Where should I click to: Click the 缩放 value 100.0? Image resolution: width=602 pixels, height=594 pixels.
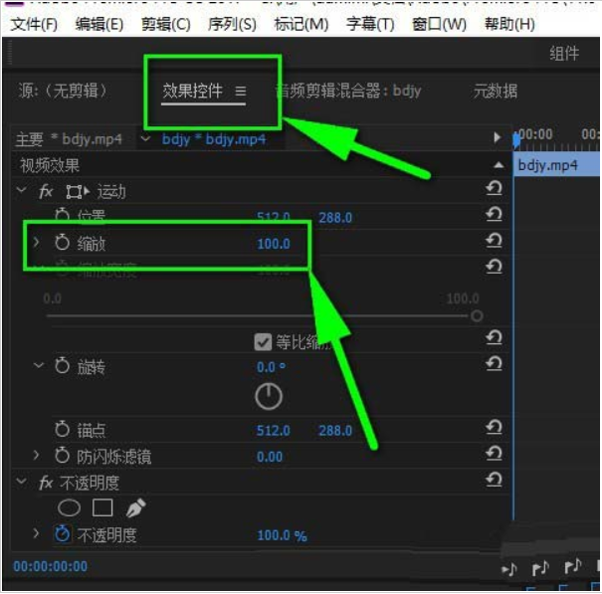pyautogui.click(x=274, y=244)
